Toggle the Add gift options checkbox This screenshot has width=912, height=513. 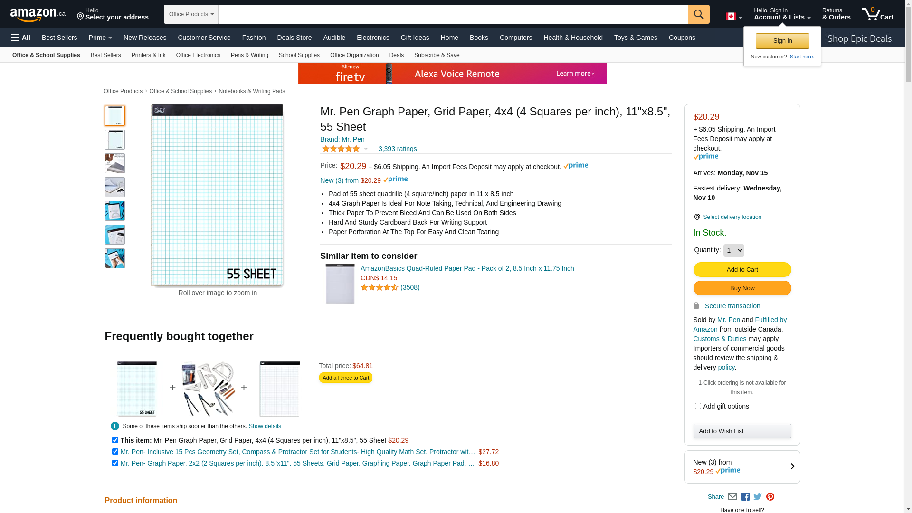point(698,406)
